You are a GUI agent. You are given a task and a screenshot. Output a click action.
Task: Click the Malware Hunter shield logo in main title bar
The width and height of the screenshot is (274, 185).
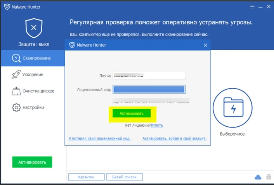tap(7, 7)
